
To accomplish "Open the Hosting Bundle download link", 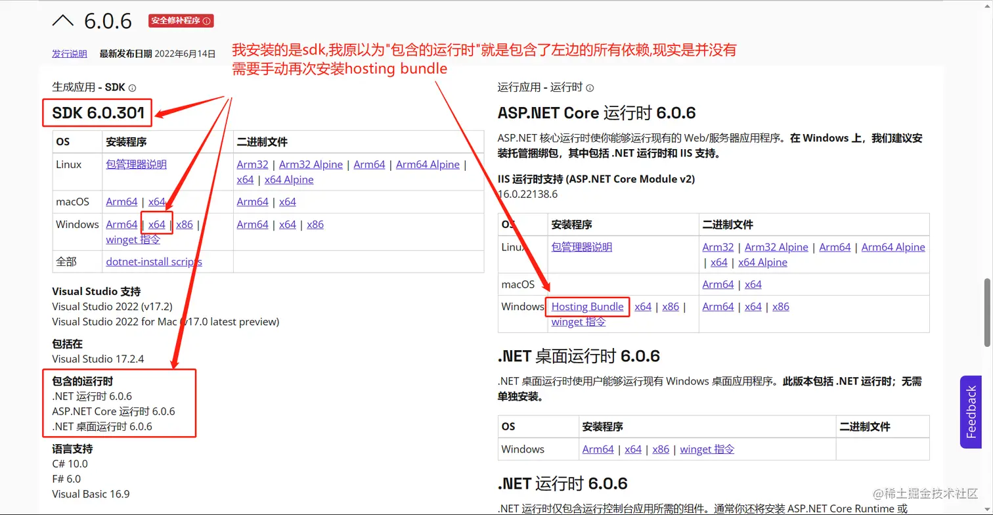I will (x=587, y=306).
